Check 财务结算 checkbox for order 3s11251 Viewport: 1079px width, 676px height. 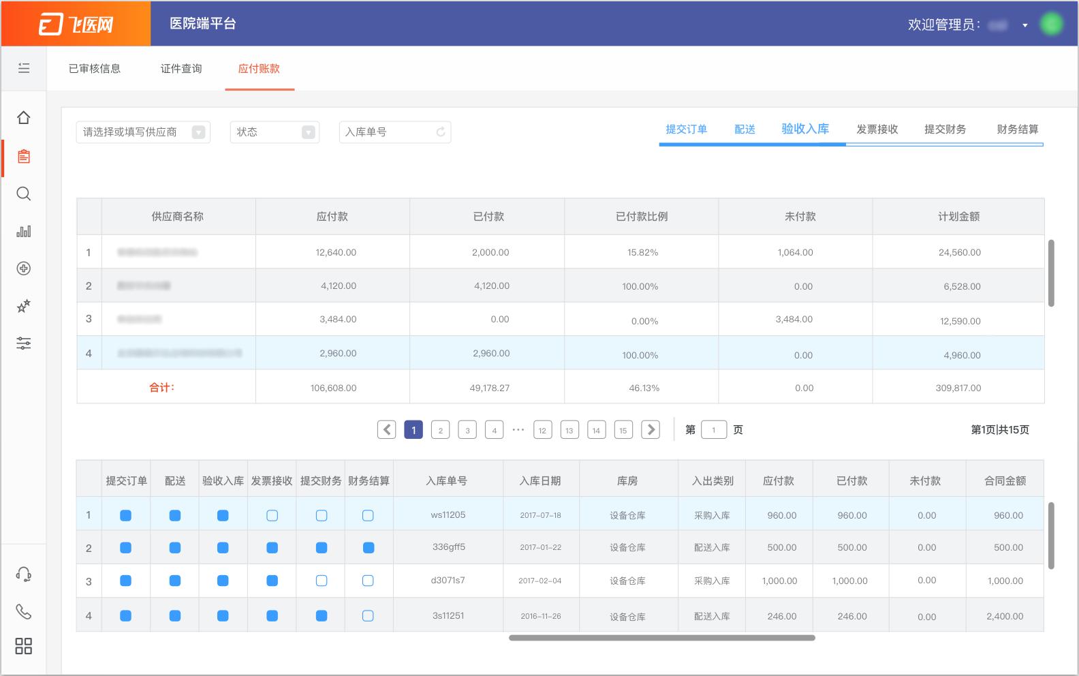coord(368,616)
